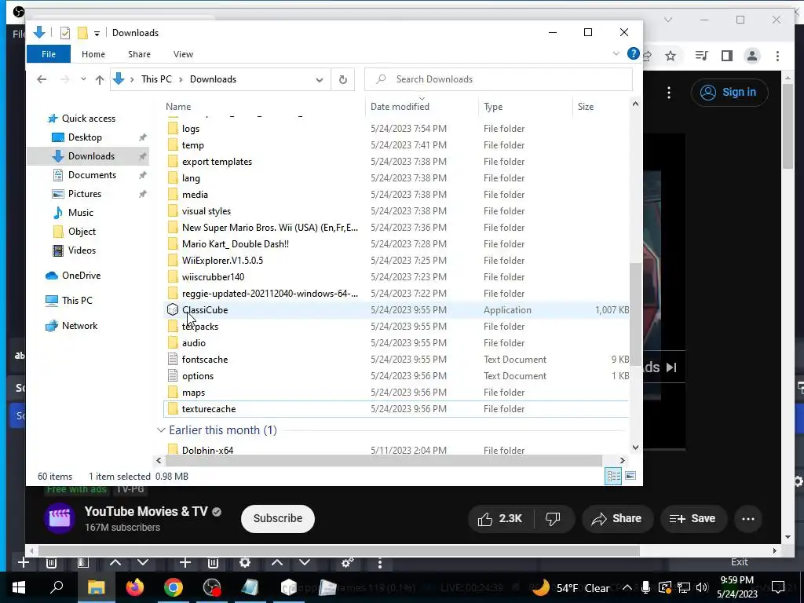804x603 pixels.
Task: Click the volume speaker tray icon
Action: pyautogui.click(x=702, y=587)
